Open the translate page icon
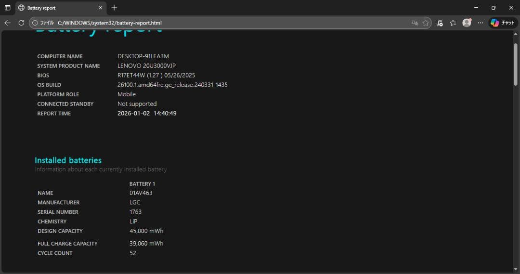520x274 pixels. pyautogui.click(x=415, y=23)
